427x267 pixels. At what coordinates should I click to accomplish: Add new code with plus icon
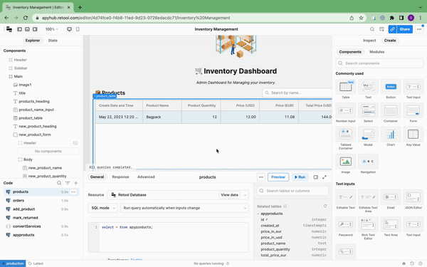(75, 183)
